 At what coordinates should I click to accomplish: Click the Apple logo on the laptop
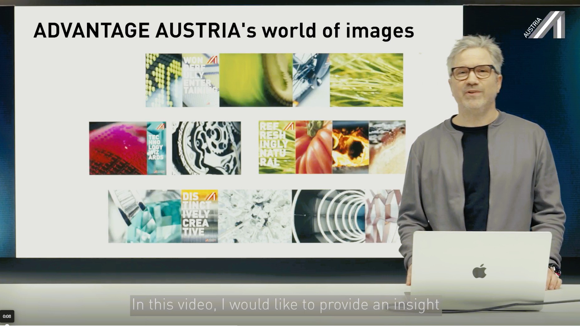(479, 271)
